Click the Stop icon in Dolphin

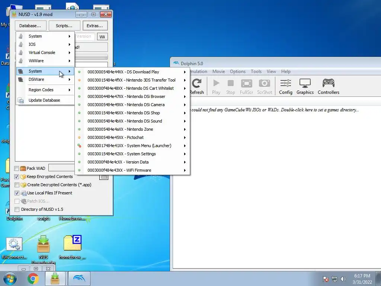click(x=231, y=83)
